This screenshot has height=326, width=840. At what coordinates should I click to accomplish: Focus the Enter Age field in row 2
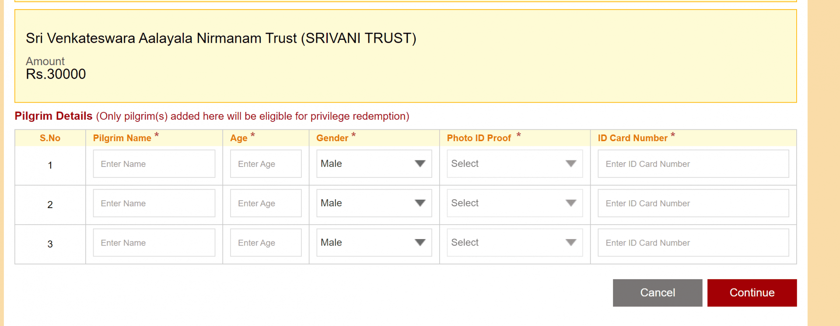[266, 203]
